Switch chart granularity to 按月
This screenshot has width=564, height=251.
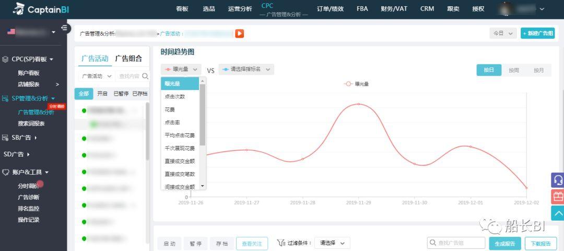539,70
